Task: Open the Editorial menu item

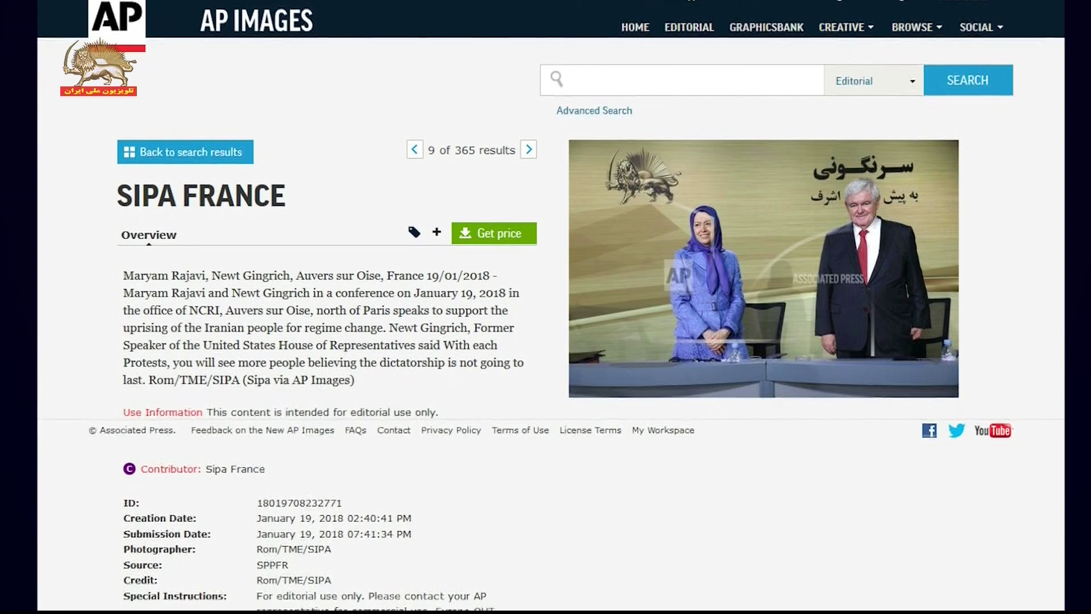Action: (x=689, y=27)
